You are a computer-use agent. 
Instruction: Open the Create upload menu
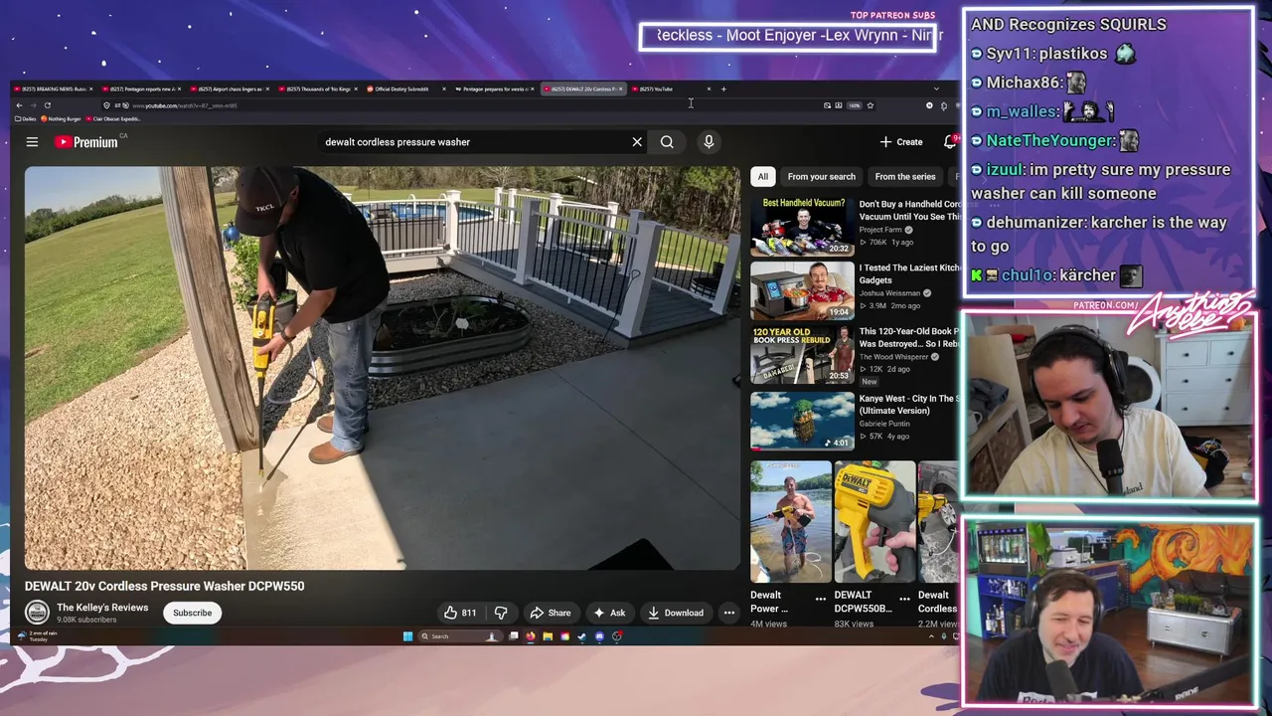click(901, 142)
